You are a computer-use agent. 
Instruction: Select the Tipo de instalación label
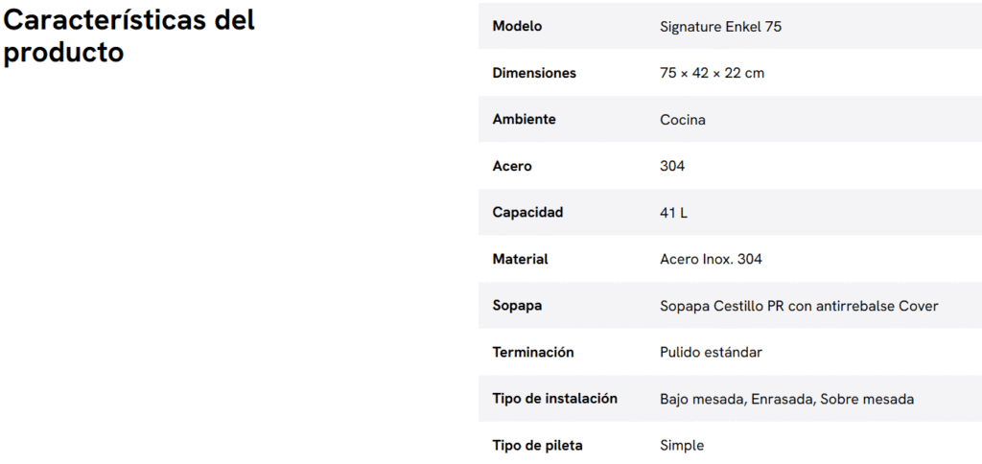pyautogui.click(x=554, y=399)
